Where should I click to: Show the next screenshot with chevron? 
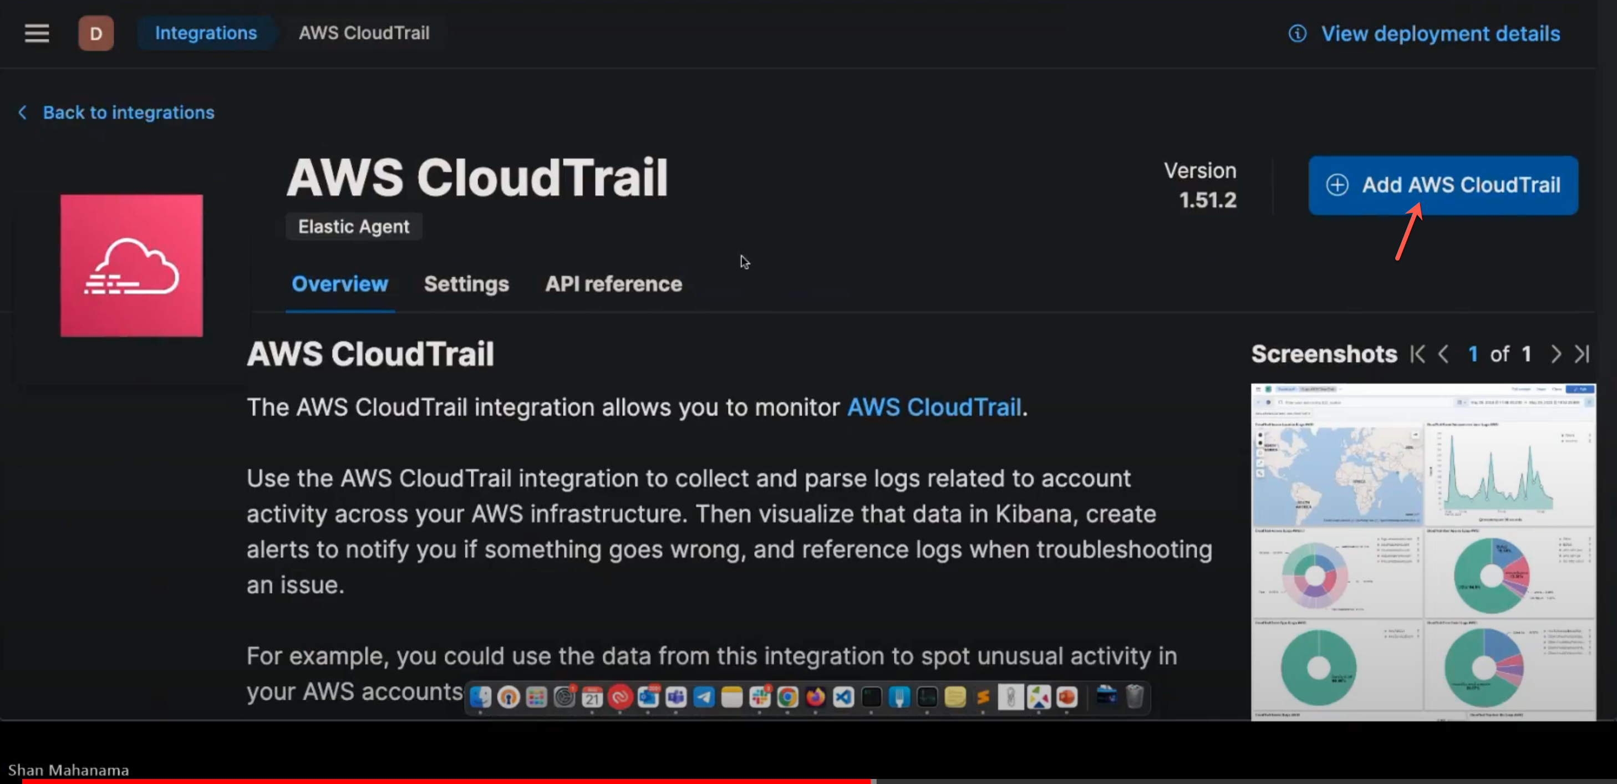pos(1555,354)
